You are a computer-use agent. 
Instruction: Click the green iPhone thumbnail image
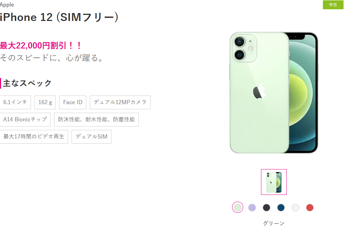click(x=274, y=182)
